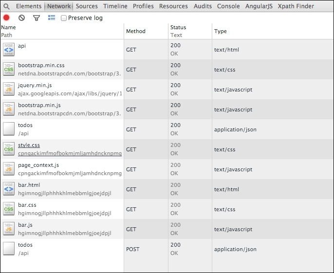Viewport: 334px width, 273px height.
Task: Click the magnifier inspect element icon
Action: (x=7, y=6)
